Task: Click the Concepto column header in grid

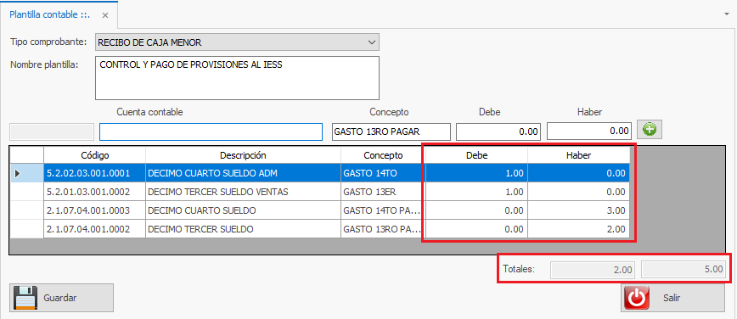Action: point(383,155)
